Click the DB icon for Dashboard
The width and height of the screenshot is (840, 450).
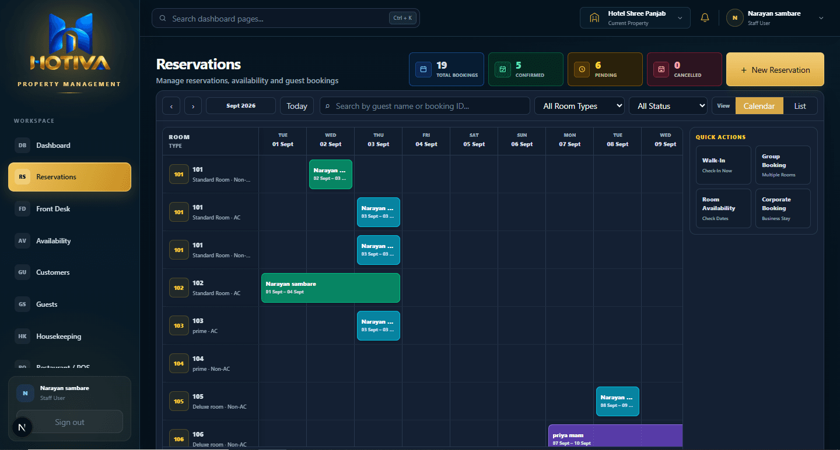tap(22, 146)
